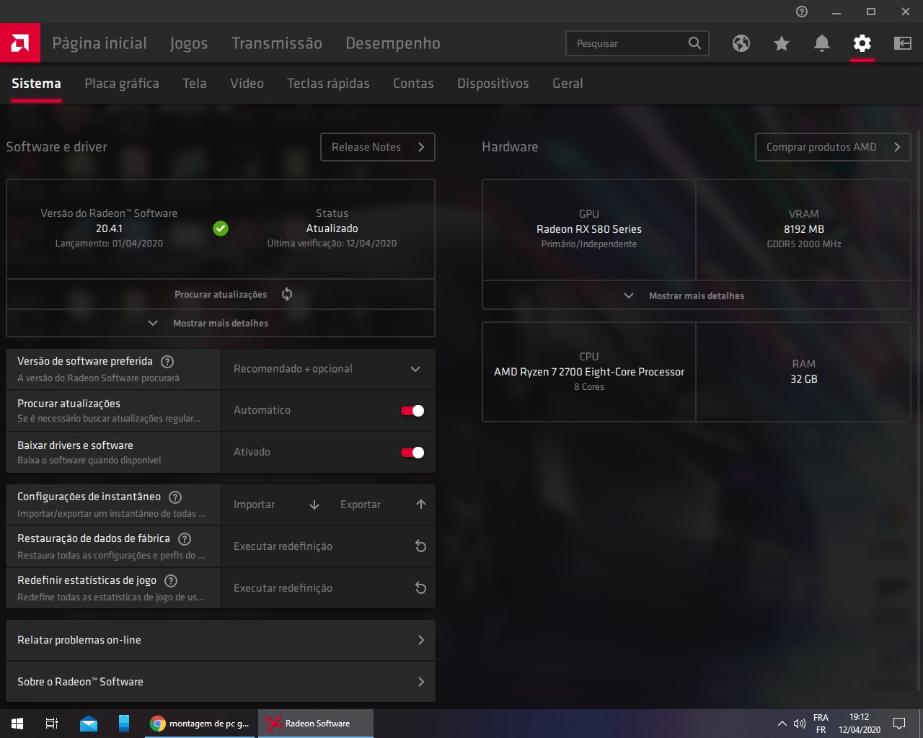The image size is (923, 738).
Task: Click reset icon for Restauração de dados de fábrica
Action: [420, 546]
